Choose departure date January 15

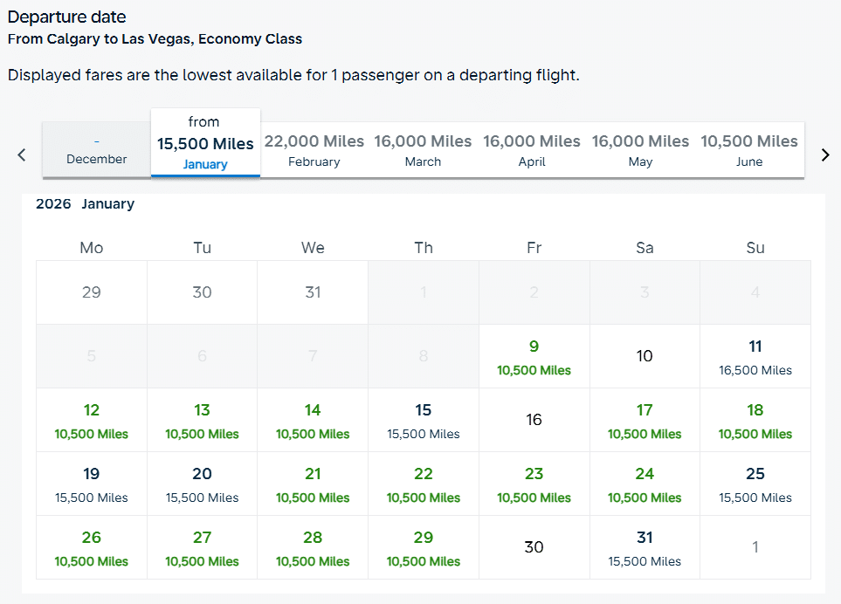tap(423, 419)
